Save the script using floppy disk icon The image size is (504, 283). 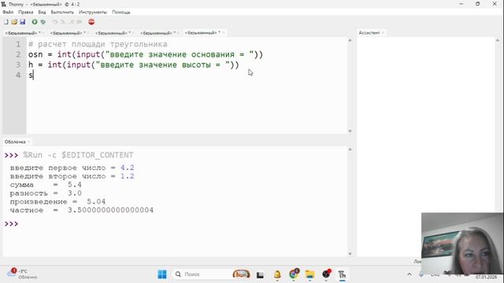[x=23, y=22]
